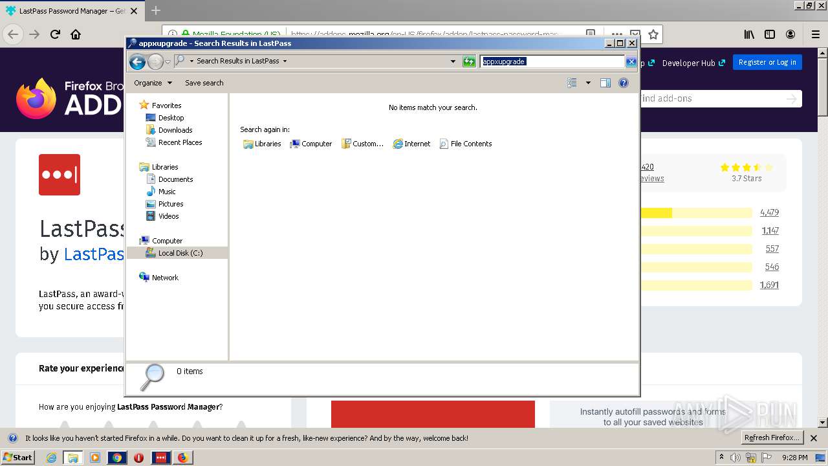The image size is (828, 466).
Task: Search again in Computer
Action: click(311, 144)
